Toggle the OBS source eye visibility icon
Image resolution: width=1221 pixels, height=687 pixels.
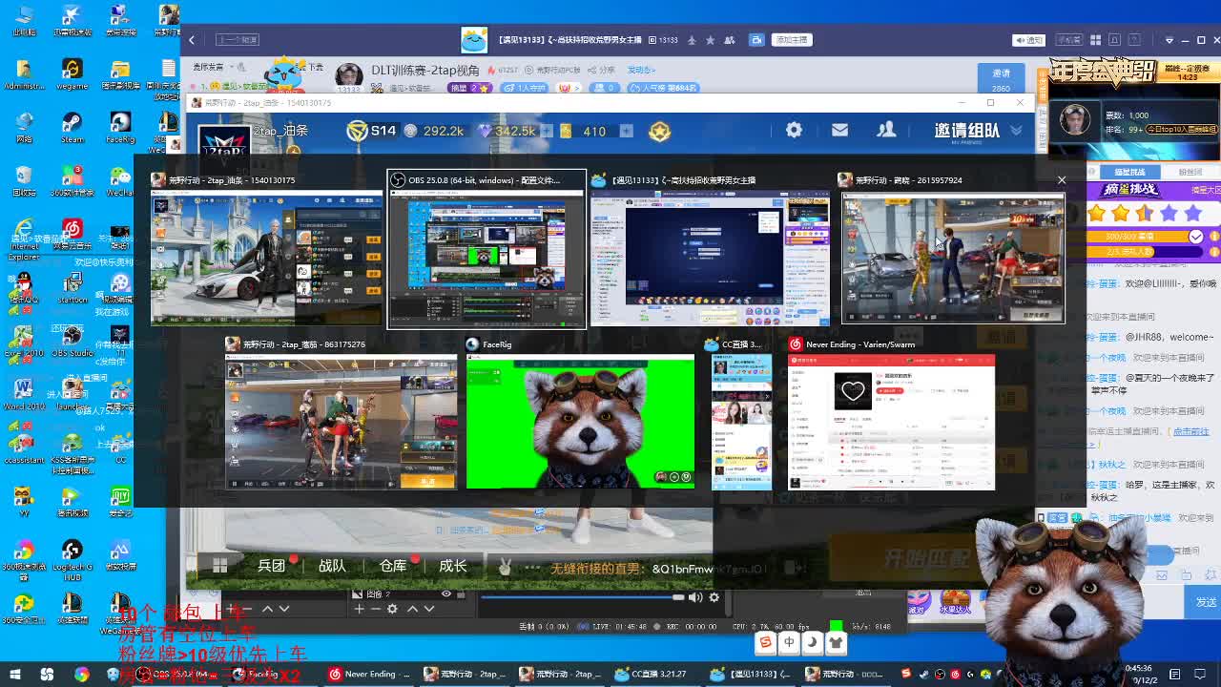[445, 593]
